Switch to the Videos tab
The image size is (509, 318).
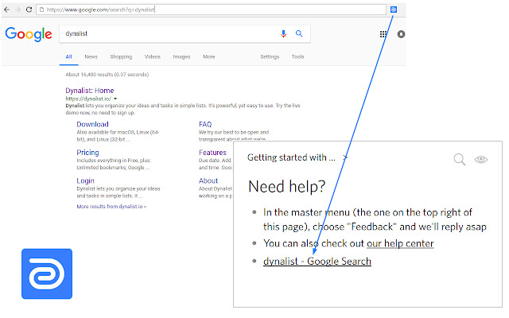152,56
